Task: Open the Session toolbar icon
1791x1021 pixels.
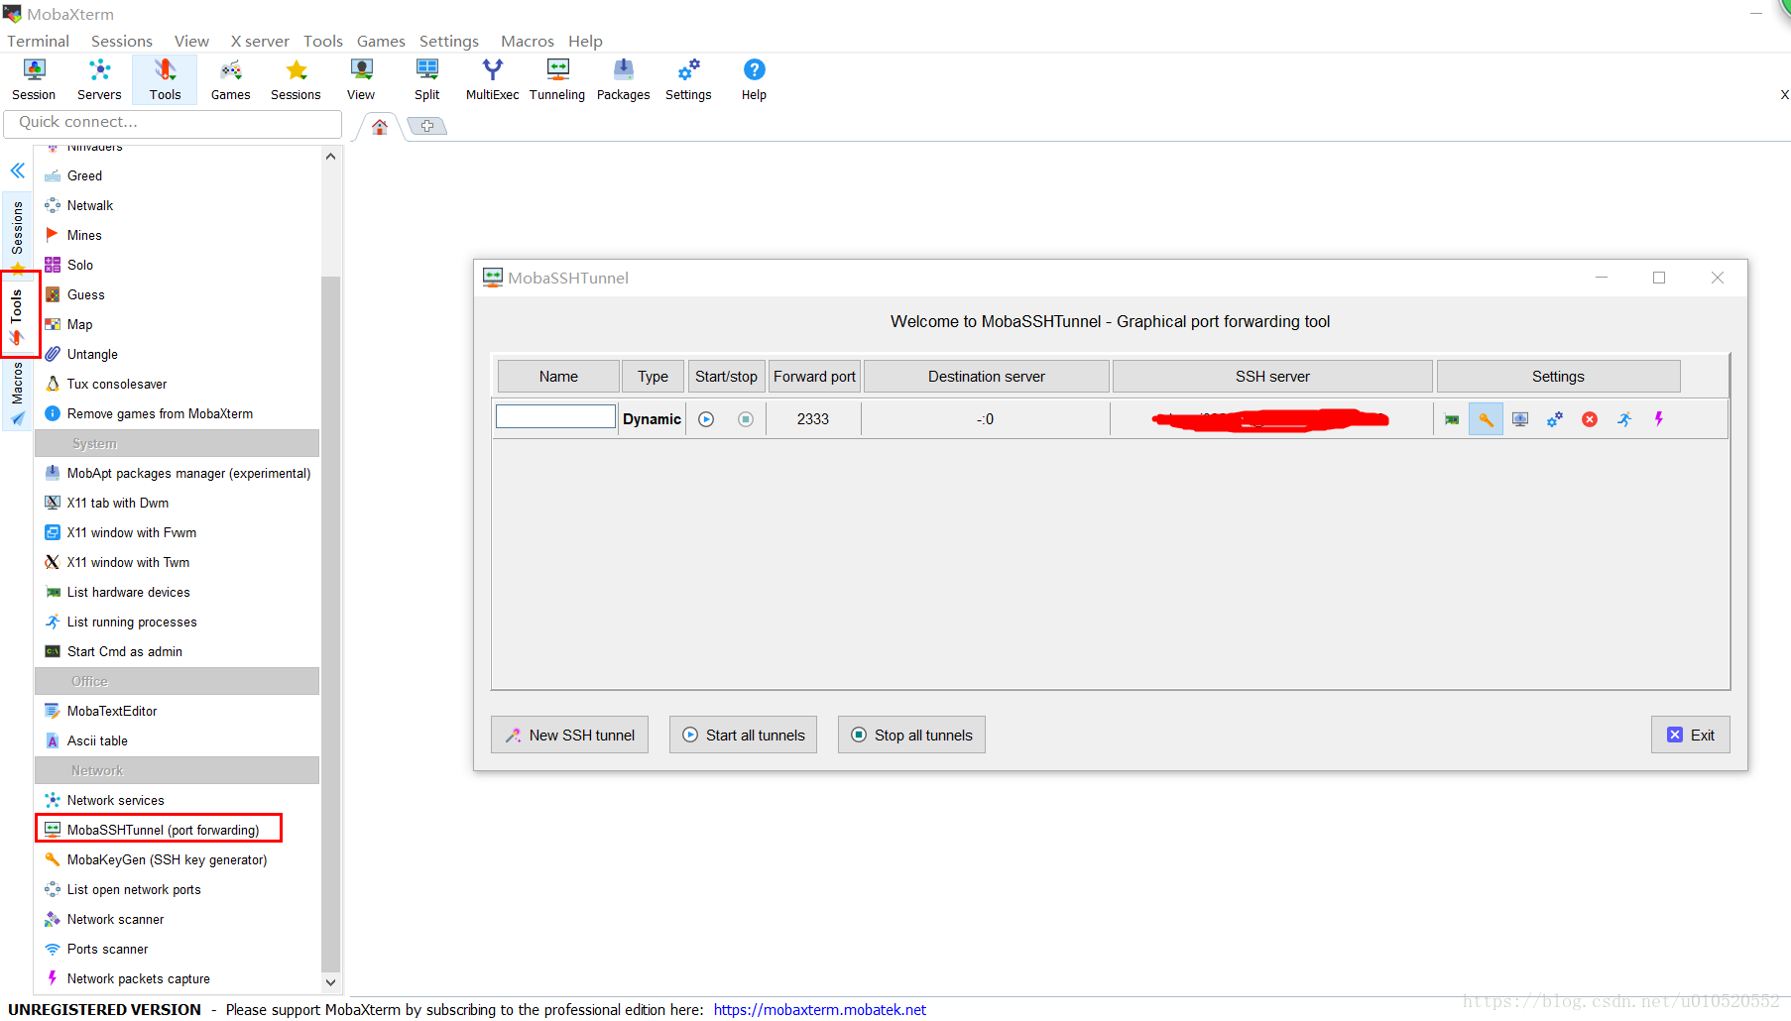Action: [34, 79]
